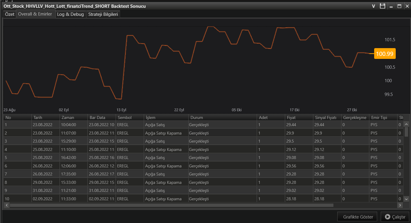Select row 2 time cell 11:07:00
Viewport: 411px width, 223px height.
tap(74, 133)
